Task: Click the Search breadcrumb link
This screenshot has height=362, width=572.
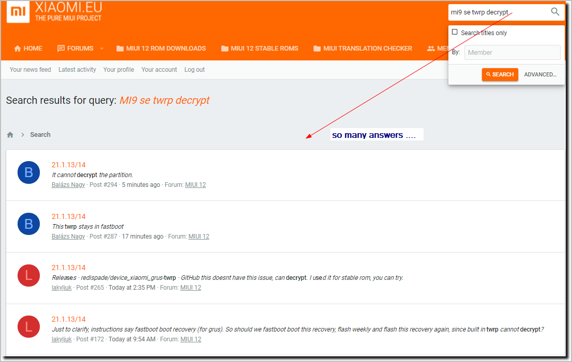Action: point(40,135)
